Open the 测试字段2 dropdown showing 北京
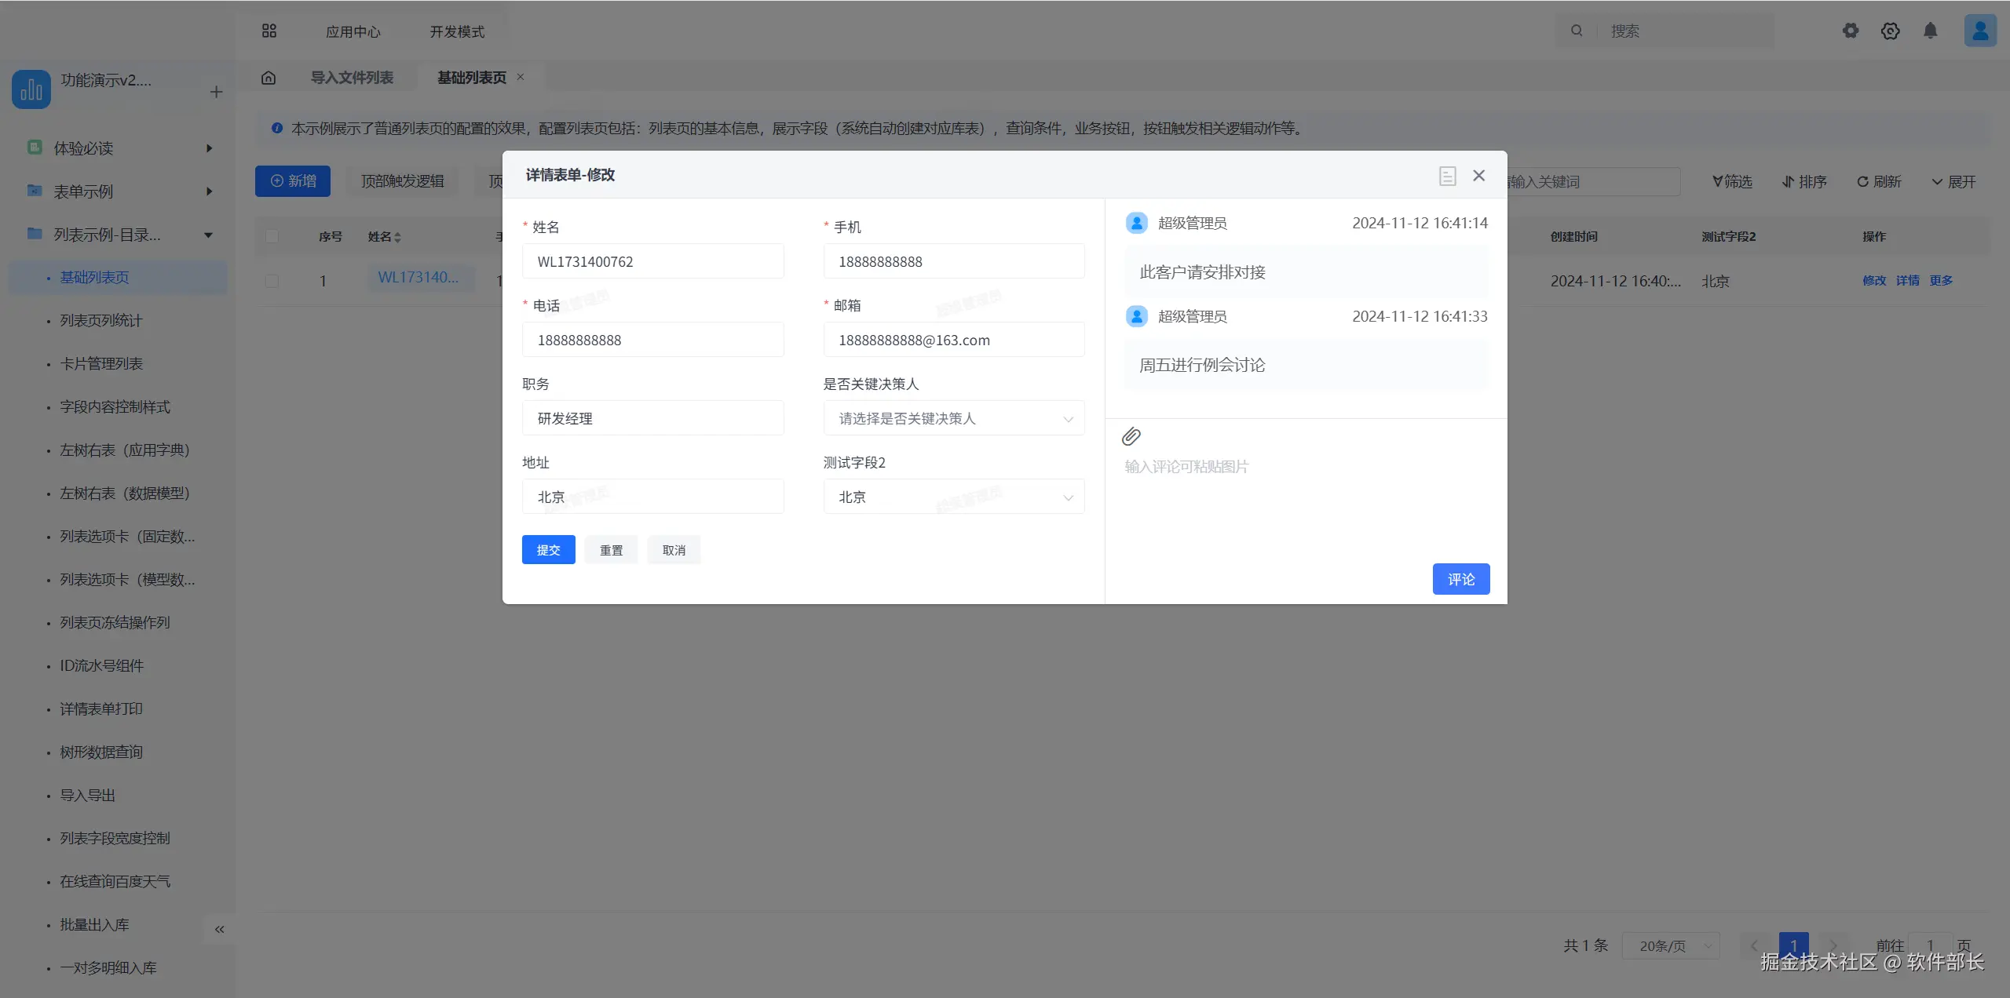The image size is (2010, 998). click(x=953, y=497)
